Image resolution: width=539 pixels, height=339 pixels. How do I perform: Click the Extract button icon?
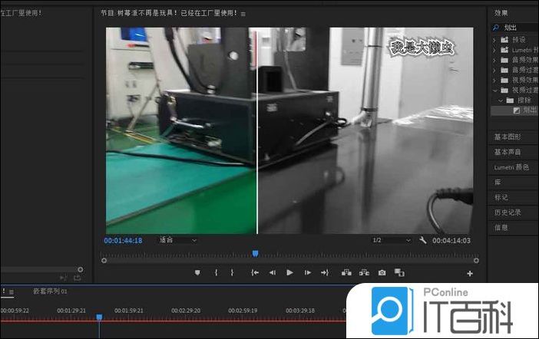[364, 273]
